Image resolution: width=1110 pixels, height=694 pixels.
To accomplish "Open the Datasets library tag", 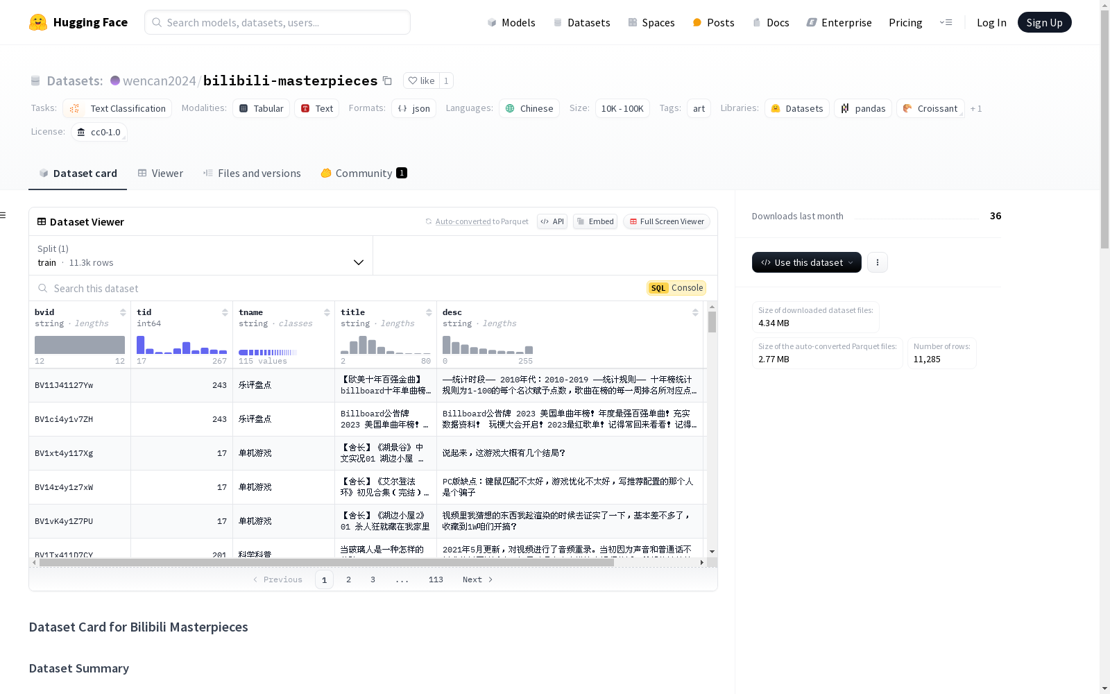I will [797, 108].
